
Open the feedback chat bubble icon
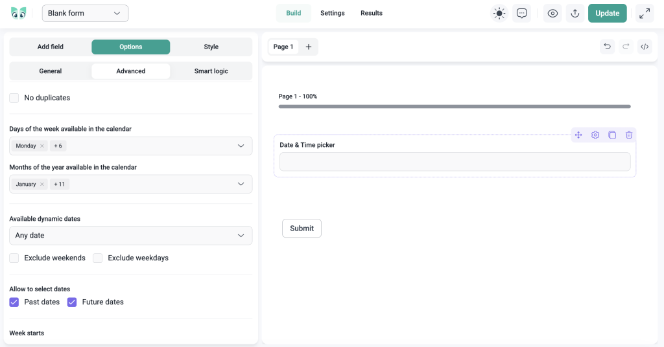[522, 13]
